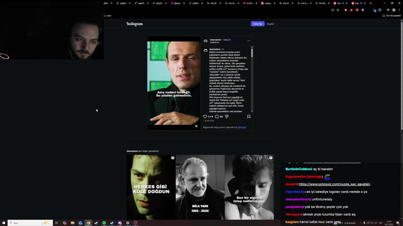Click the red ABP adblock extension icon
Viewport: 403px width, 226px height.
coord(357,10)
